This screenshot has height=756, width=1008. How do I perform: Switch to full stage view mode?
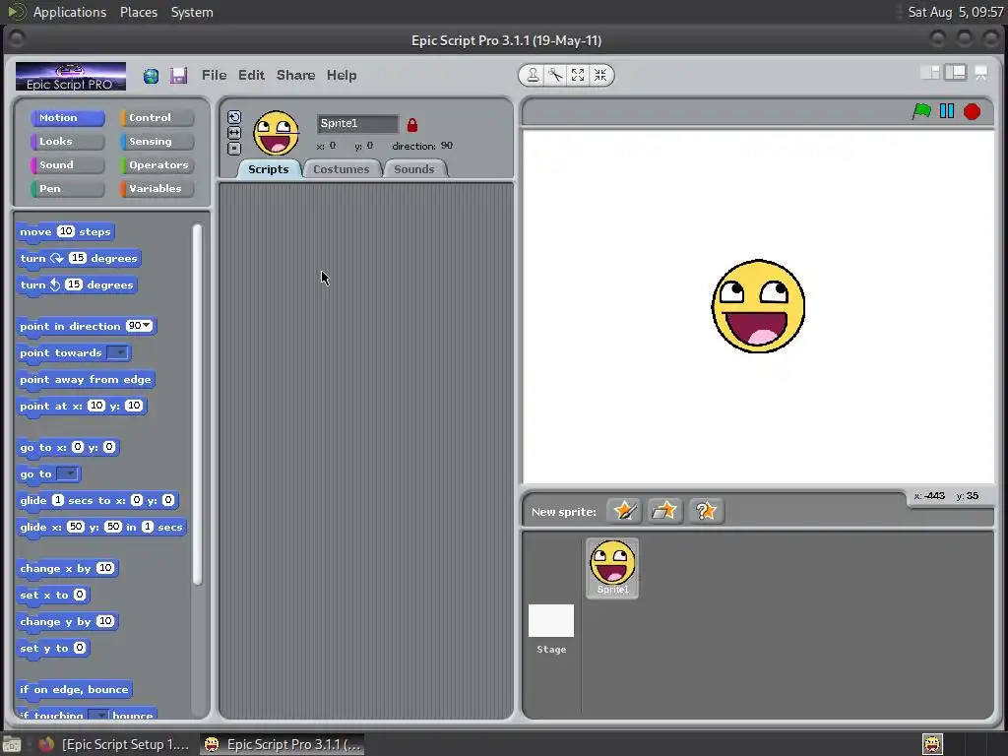click(x=956, y=73)
